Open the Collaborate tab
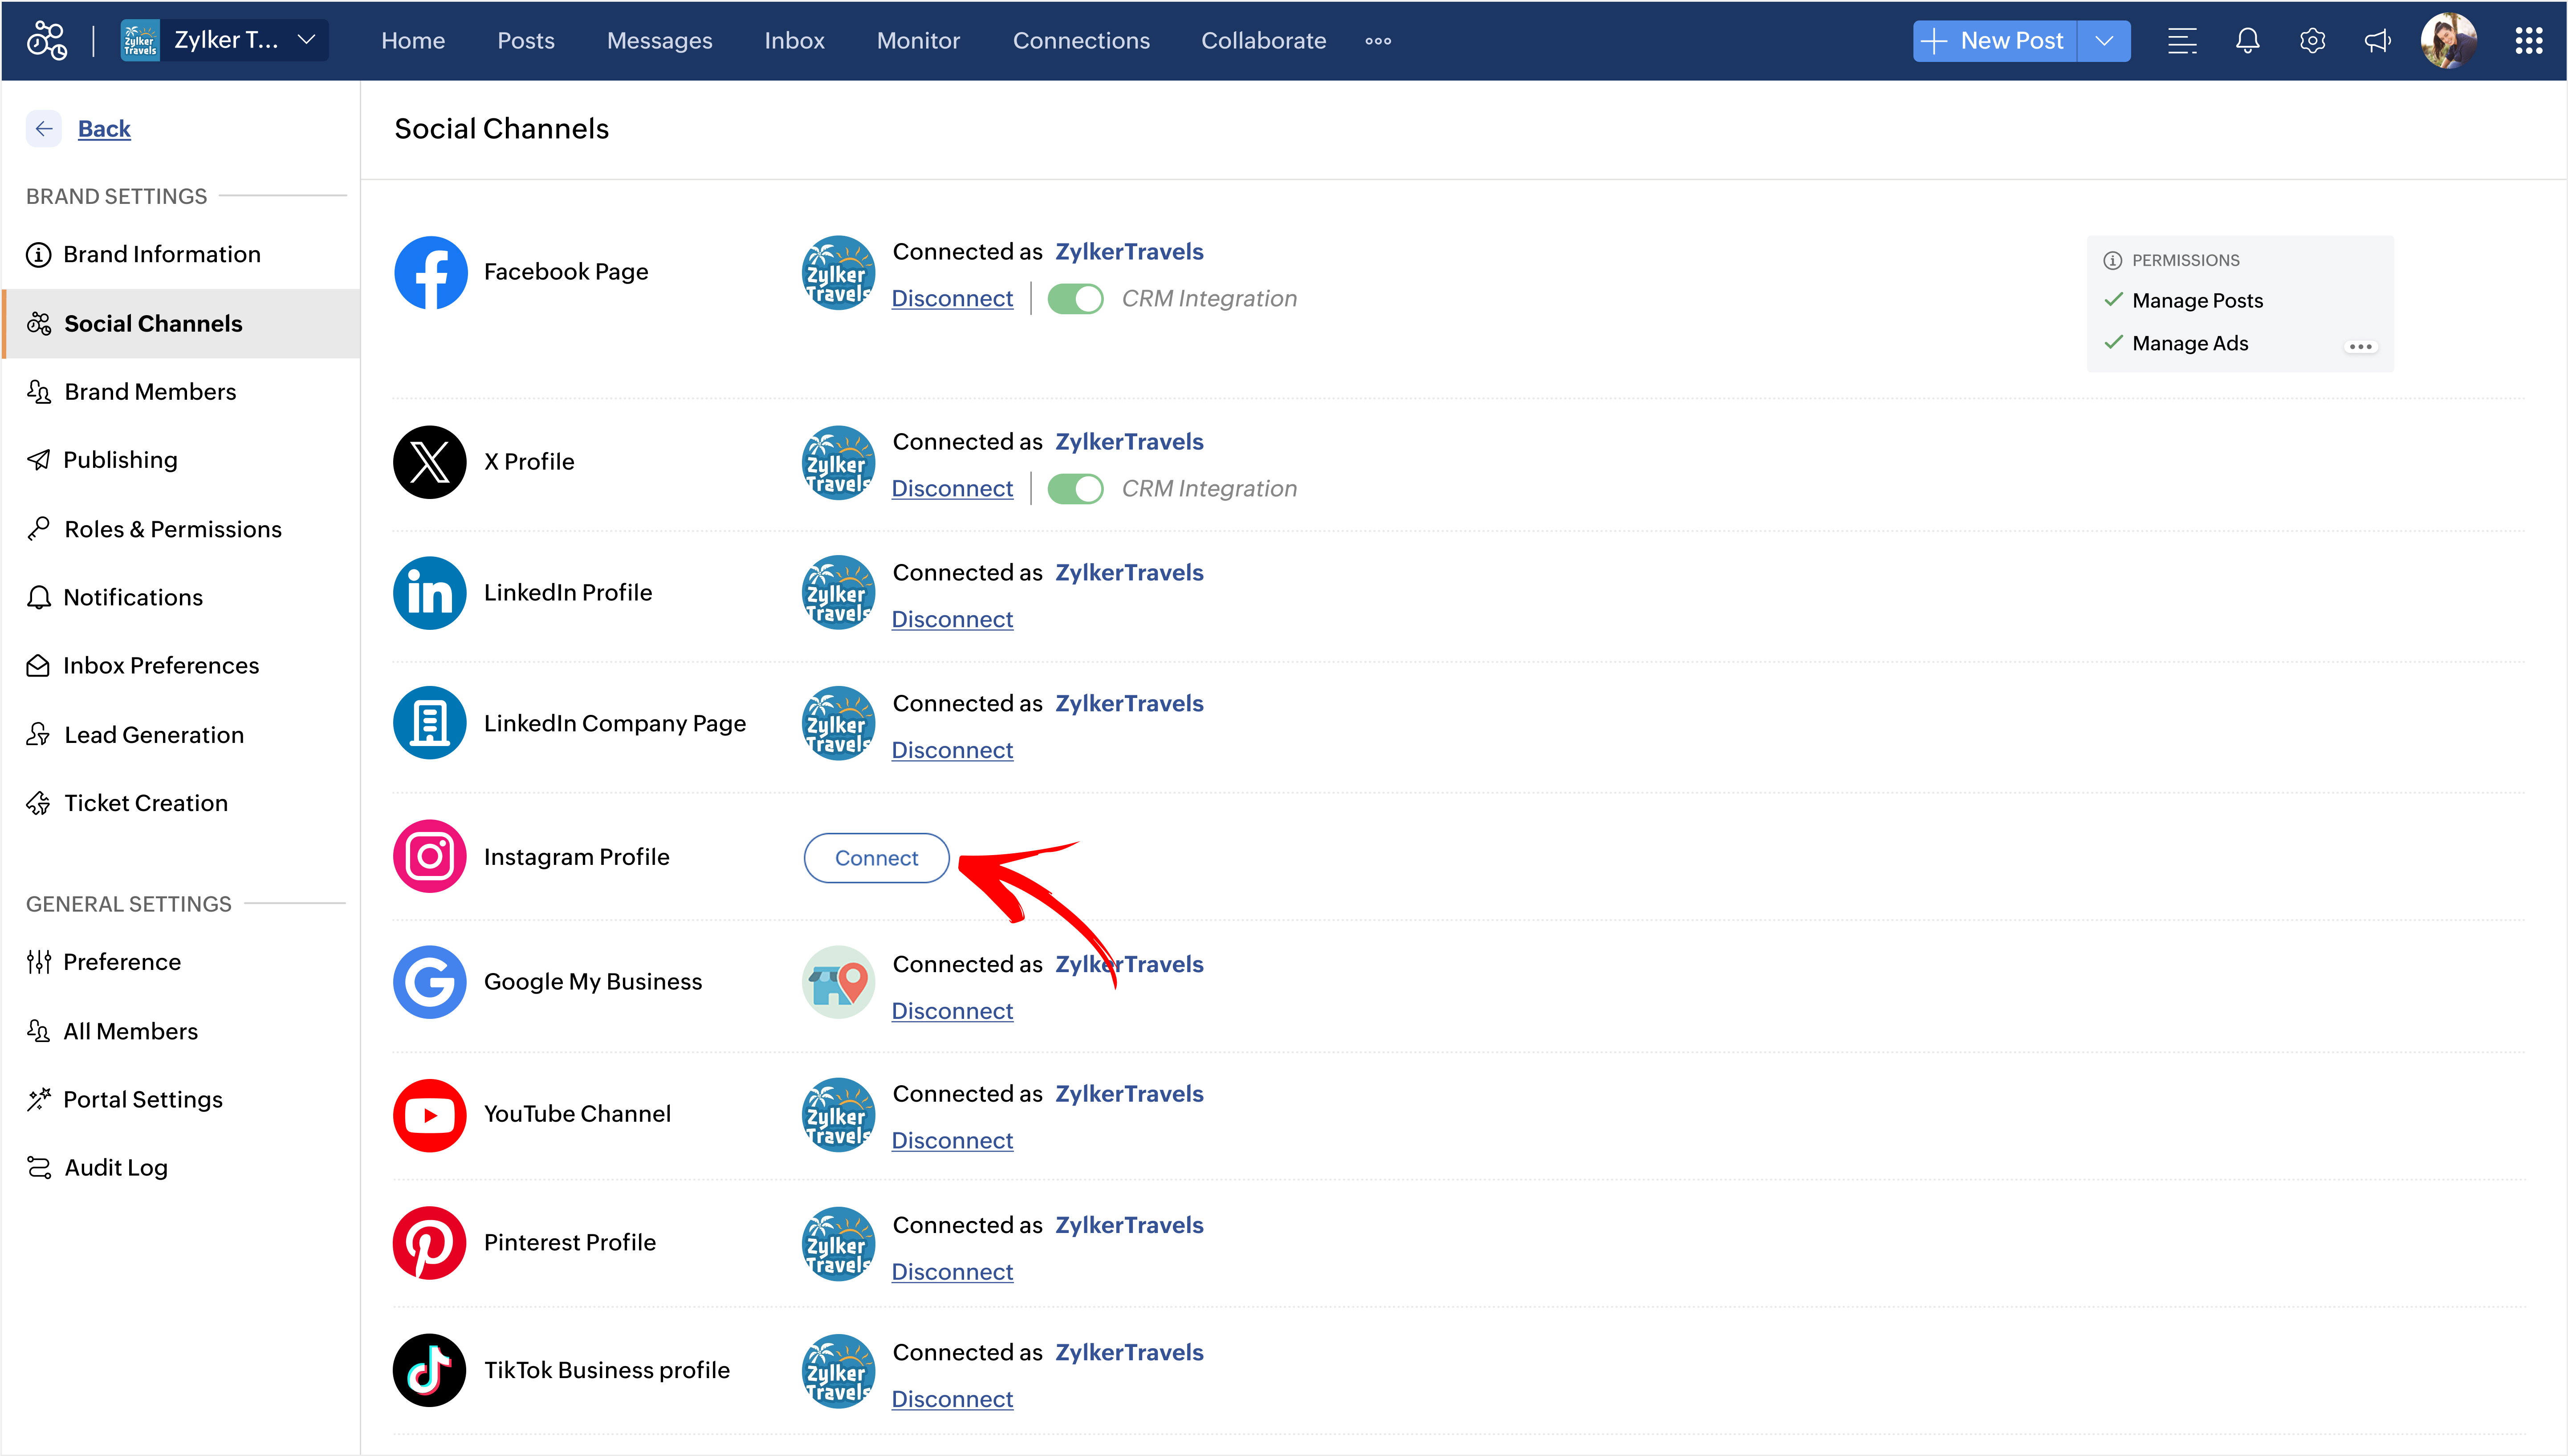 tap(1263, 41)
